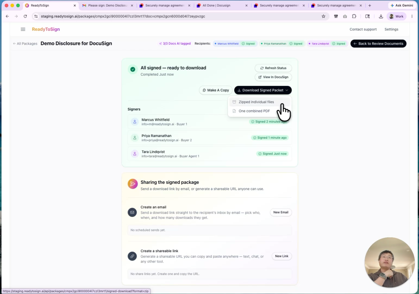Open Chrome three-dot menu
Screen dimensions: 419x294
point(412,16)
